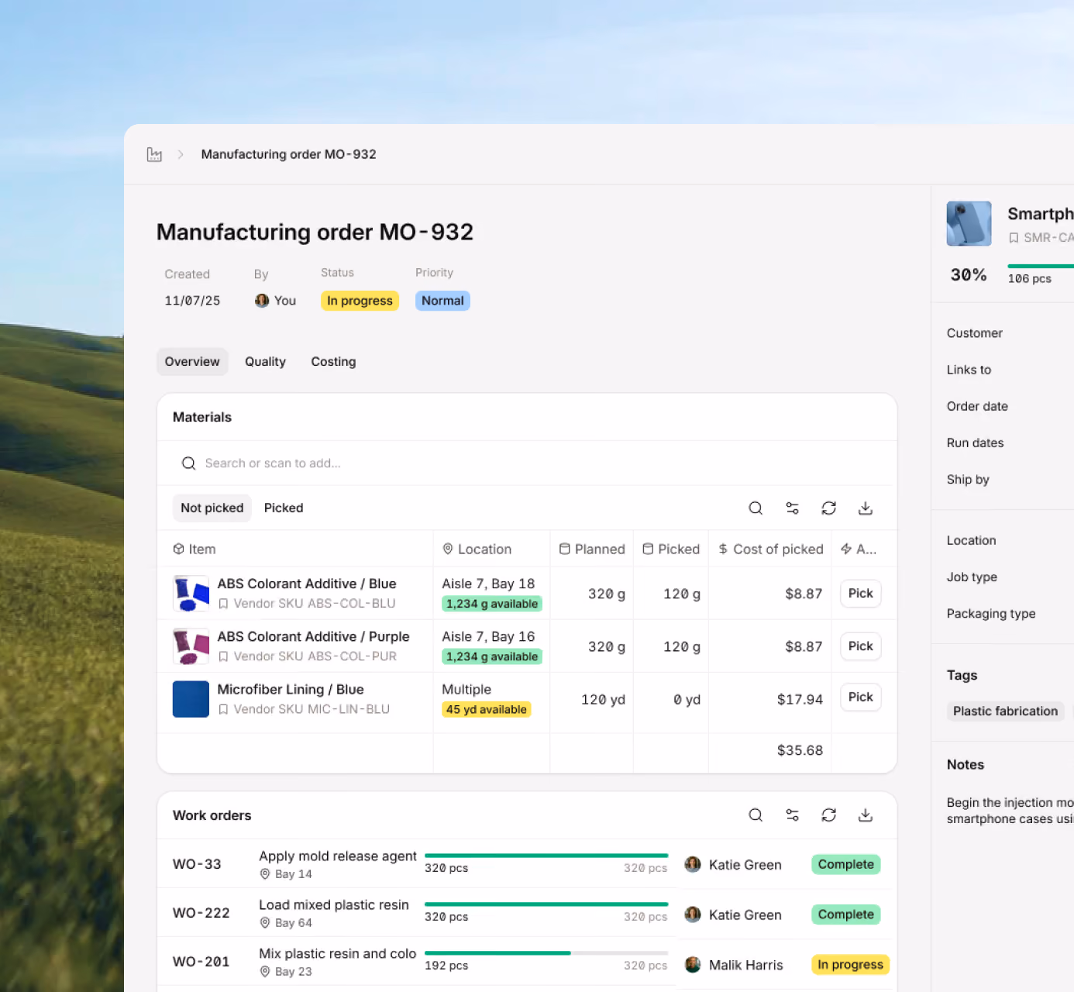Viewport: 1074px width, 992px height.
Task: Open work order WO-201
Action: (x=201, y=962)
